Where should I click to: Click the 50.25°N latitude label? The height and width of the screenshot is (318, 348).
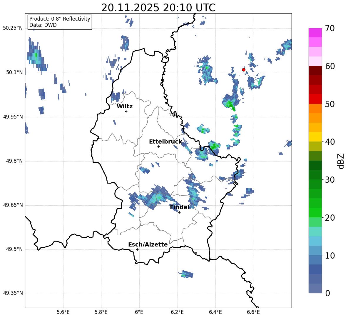[x=13, y=28]
